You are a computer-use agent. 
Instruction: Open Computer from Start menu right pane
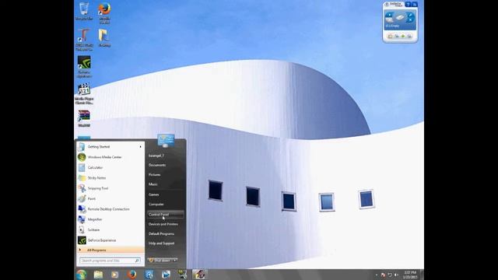[x=165, y=204]
